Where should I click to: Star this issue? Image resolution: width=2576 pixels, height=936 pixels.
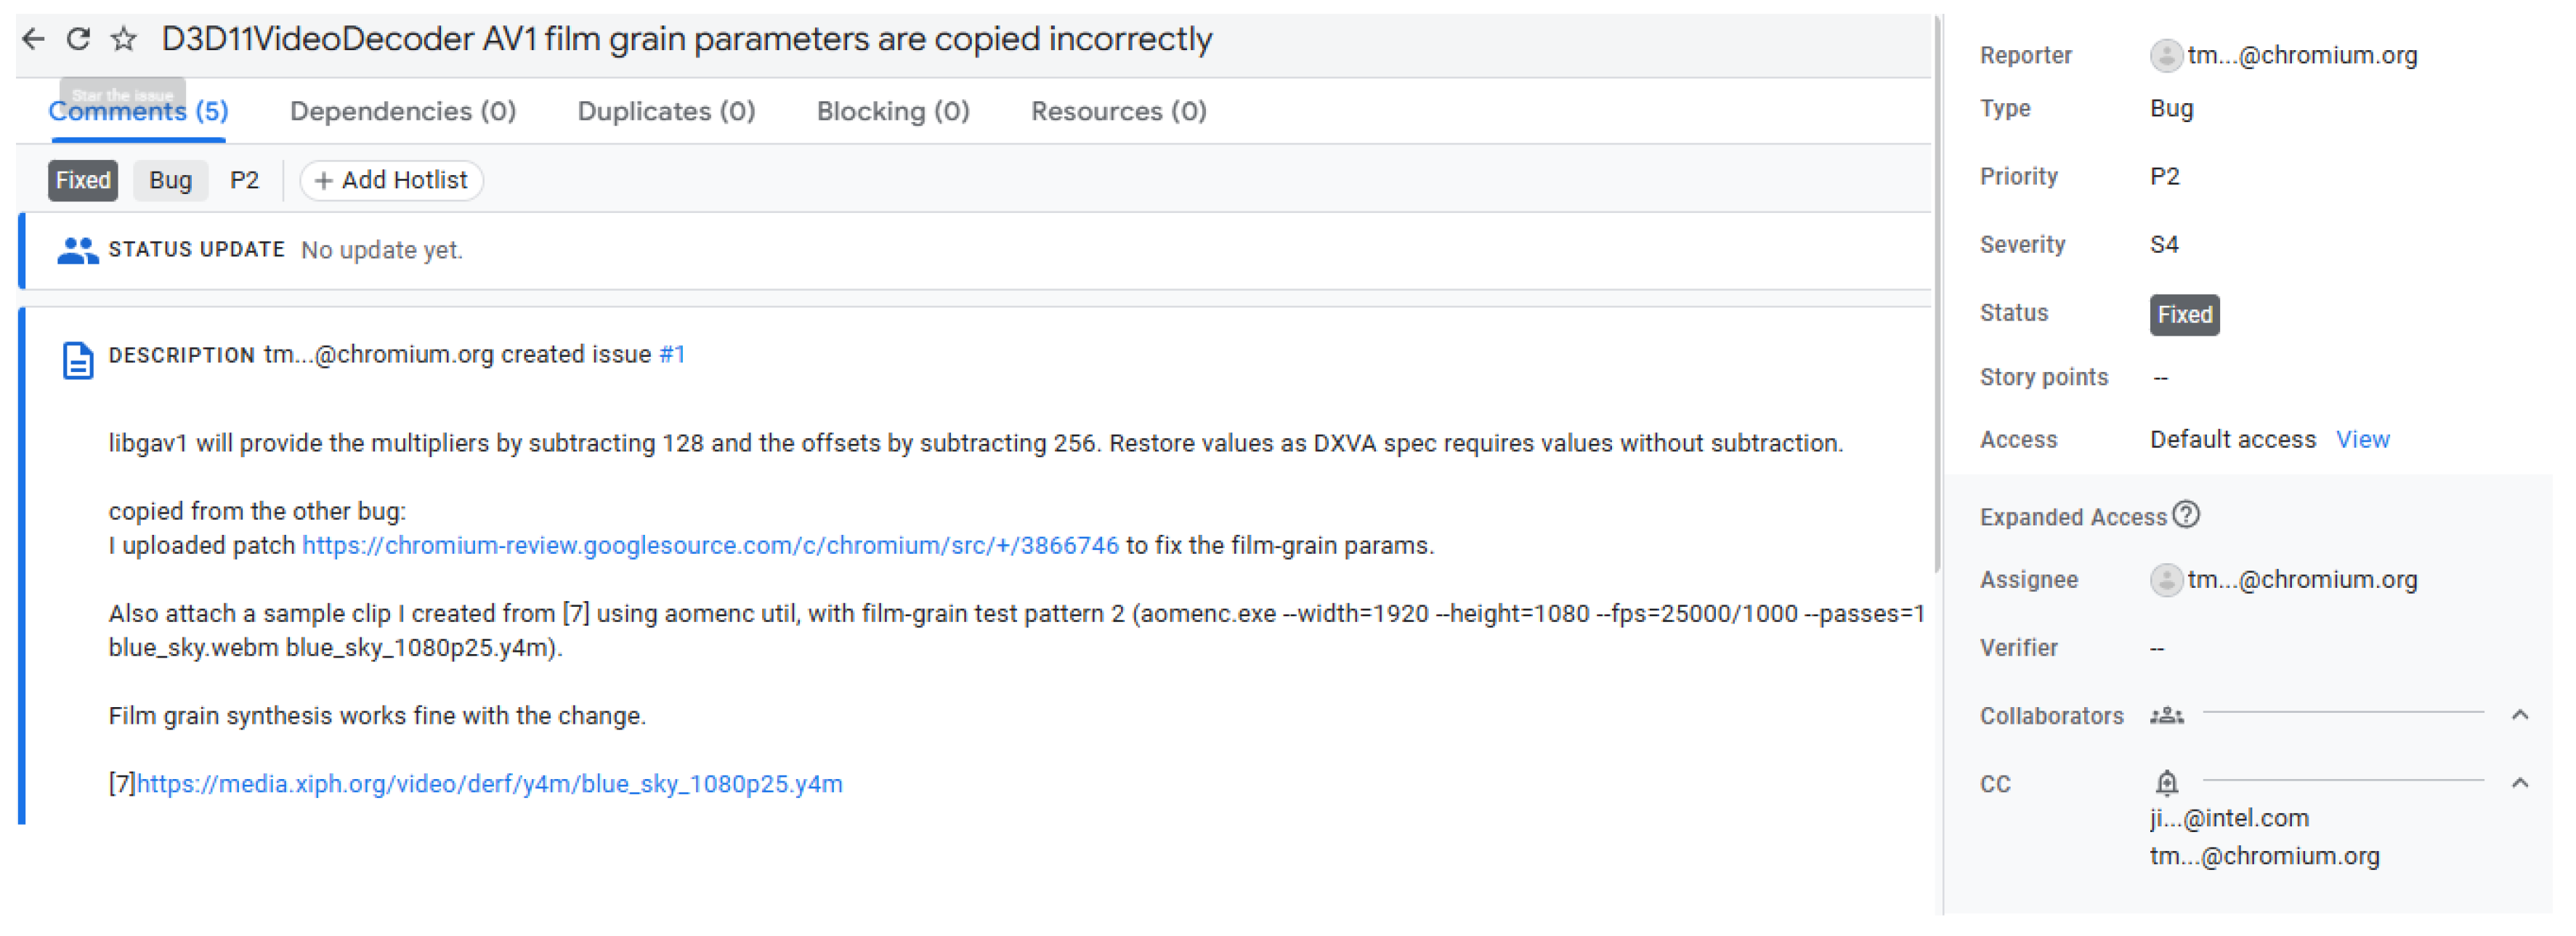pyautogui.click(x=124, y=39)
